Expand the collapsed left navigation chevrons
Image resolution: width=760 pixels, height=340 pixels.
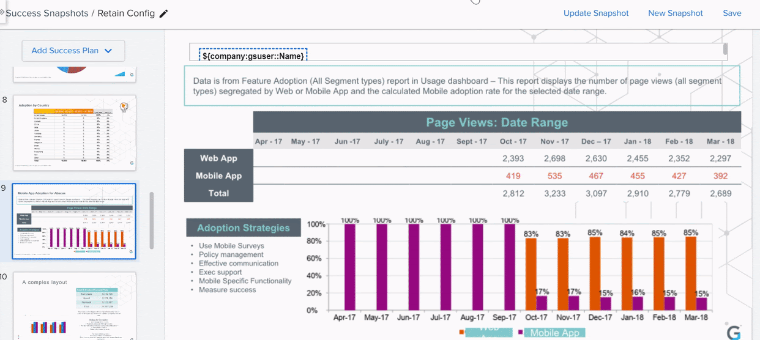[x=2, y=12]
